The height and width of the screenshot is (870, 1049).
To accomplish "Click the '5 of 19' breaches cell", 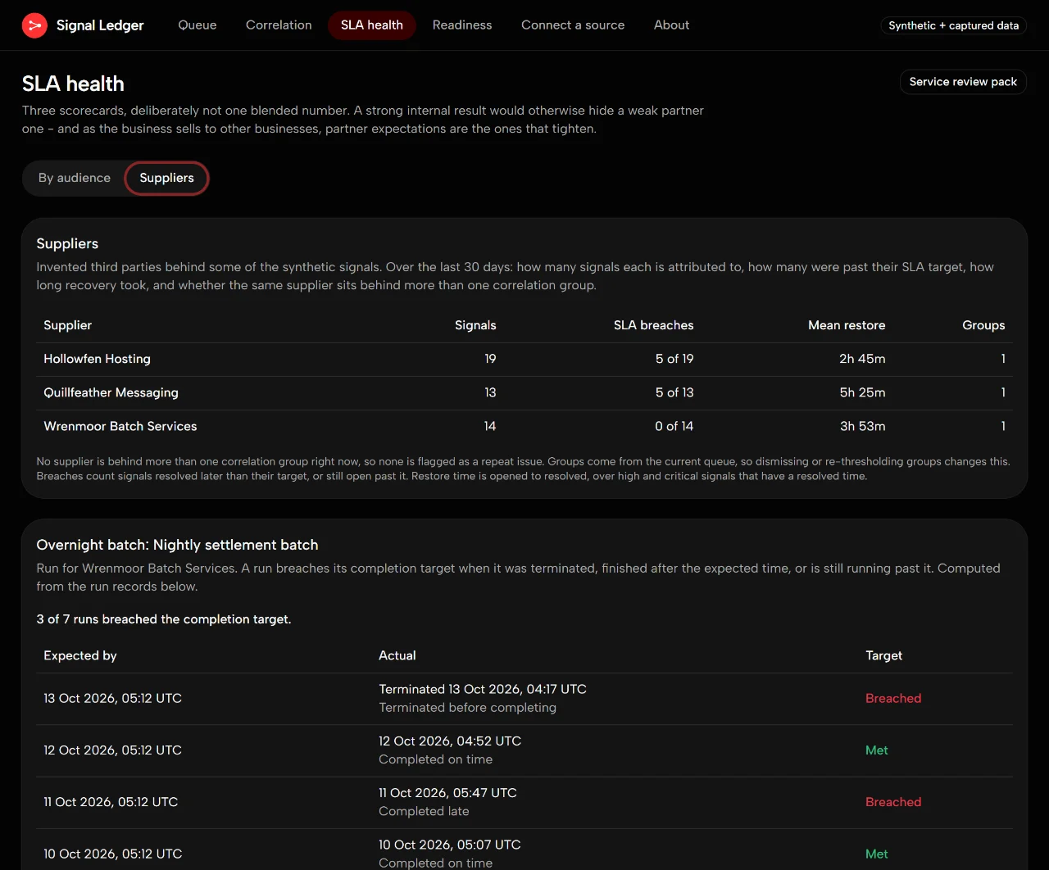I will [x=674, y=359].
